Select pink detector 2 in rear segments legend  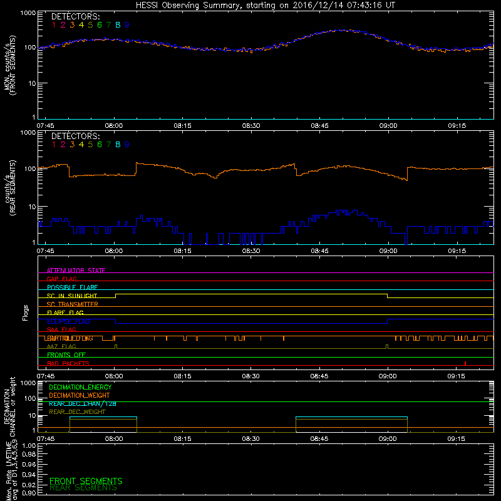[63, 145]
